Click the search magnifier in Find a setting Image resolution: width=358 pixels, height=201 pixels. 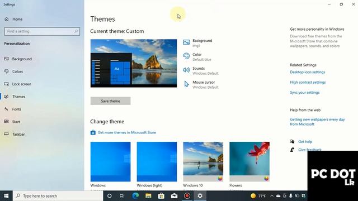[76, 31]
